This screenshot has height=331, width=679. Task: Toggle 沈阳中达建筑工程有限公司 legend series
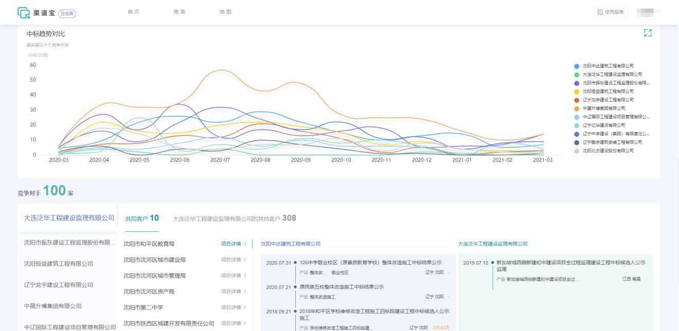pyautogui.click(x=608, y=66)
